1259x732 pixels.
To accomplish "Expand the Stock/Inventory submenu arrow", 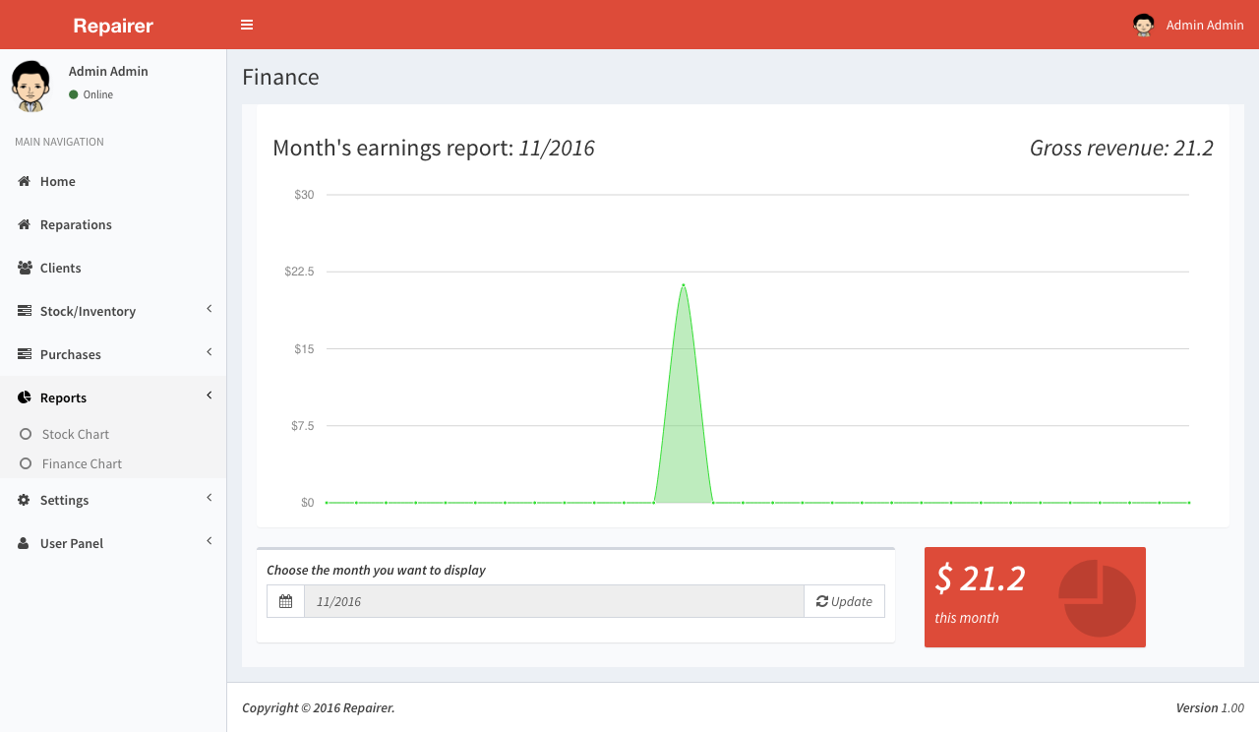I will 209,309.
